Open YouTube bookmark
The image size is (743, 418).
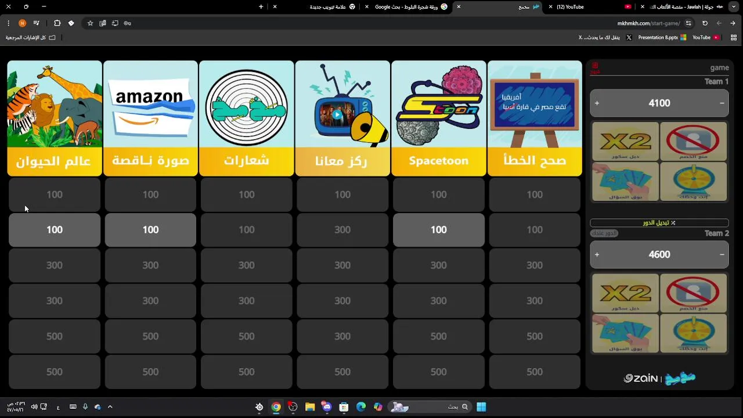705,37
